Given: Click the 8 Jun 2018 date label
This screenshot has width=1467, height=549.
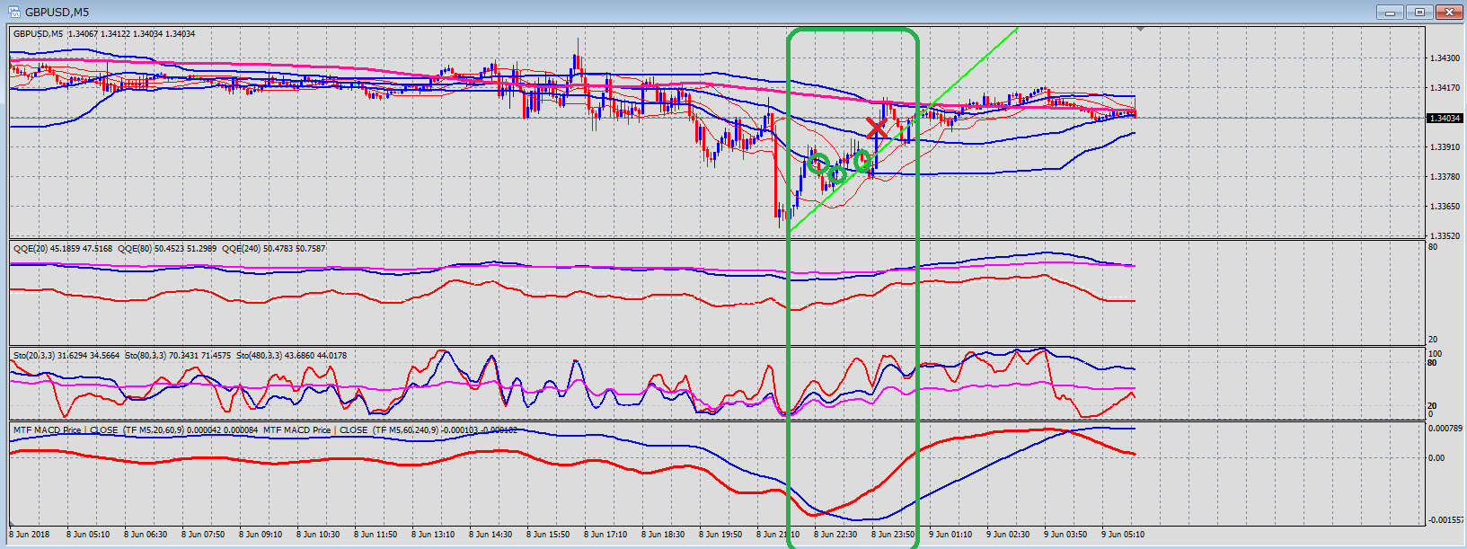Looking at the screenshot, I should click(30, 535).
